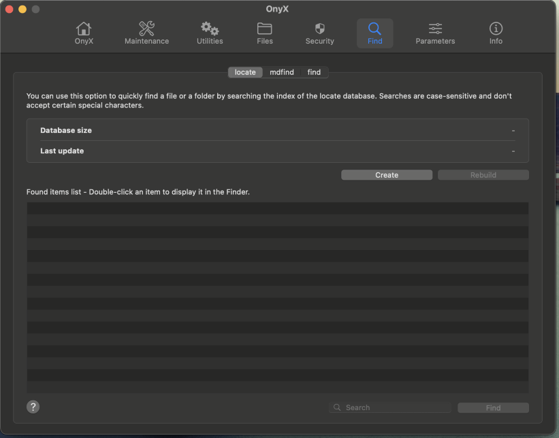The width and height of the screenshot is (559, 438).
Task: Click inside the Search field
Action: [x=389, y=407]
